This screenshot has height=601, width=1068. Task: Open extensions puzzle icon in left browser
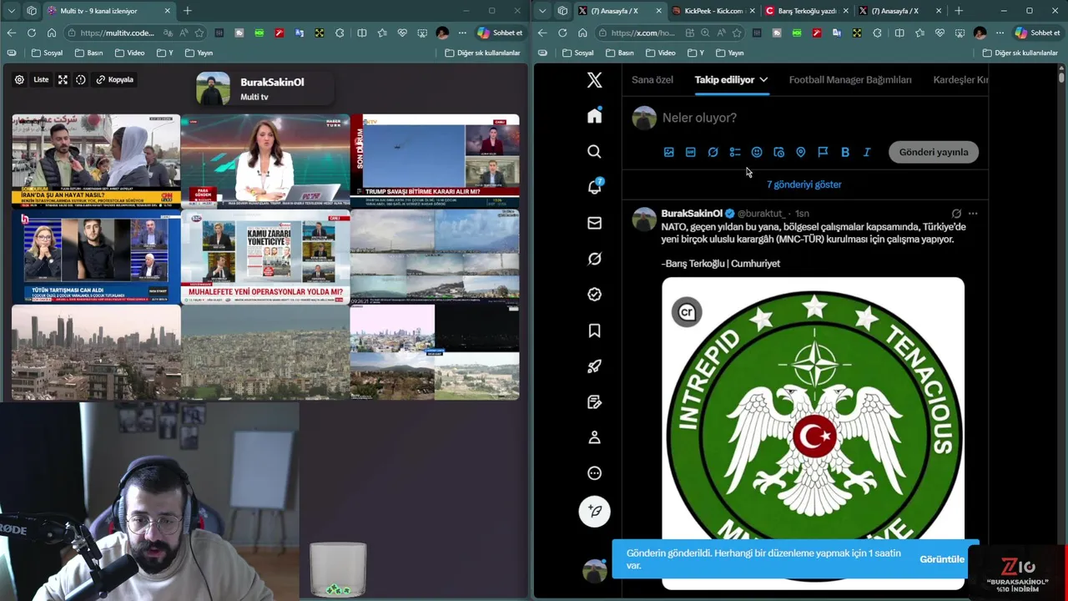tap(340, 33)
